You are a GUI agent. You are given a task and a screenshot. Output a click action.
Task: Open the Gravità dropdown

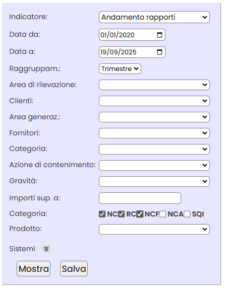[154, 181]
